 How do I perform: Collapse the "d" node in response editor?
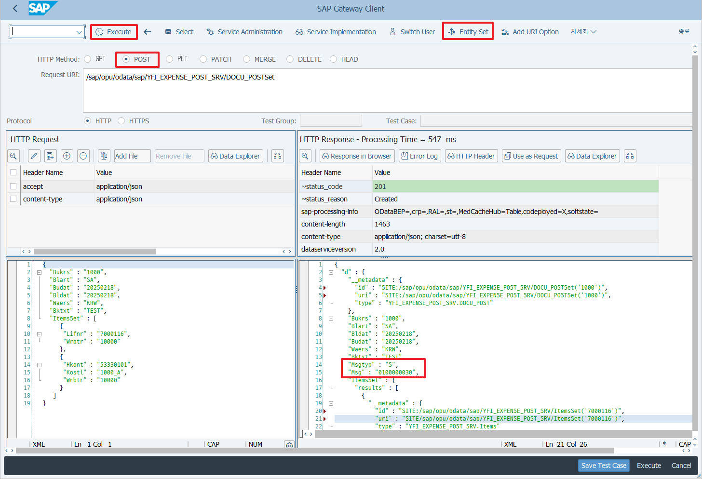coord(331,272)
